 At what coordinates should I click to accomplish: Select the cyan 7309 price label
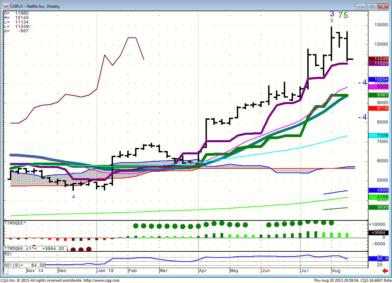pos(378,135)
